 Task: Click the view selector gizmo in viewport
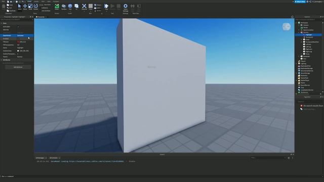[x=287, y=27]
